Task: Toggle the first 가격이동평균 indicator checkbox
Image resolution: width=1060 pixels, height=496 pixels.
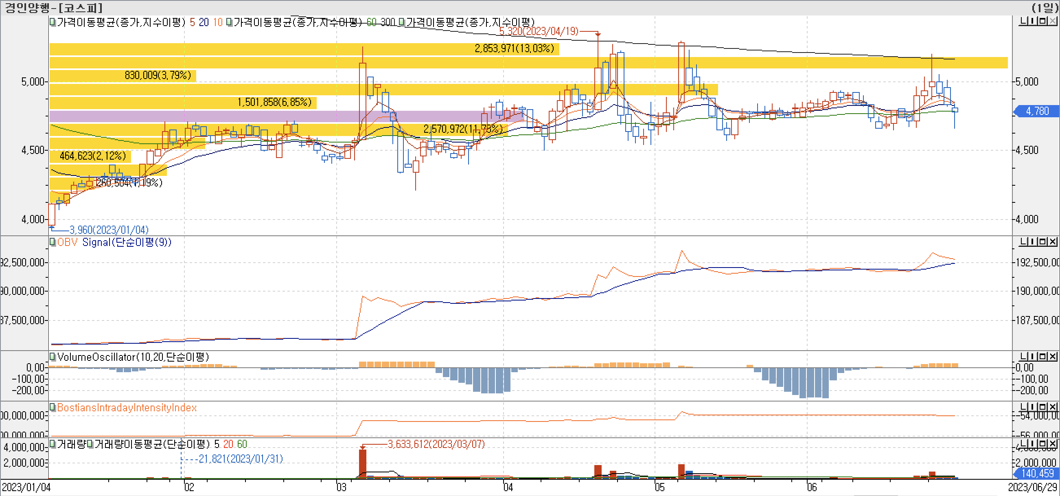Action: (x=53, y=22)
